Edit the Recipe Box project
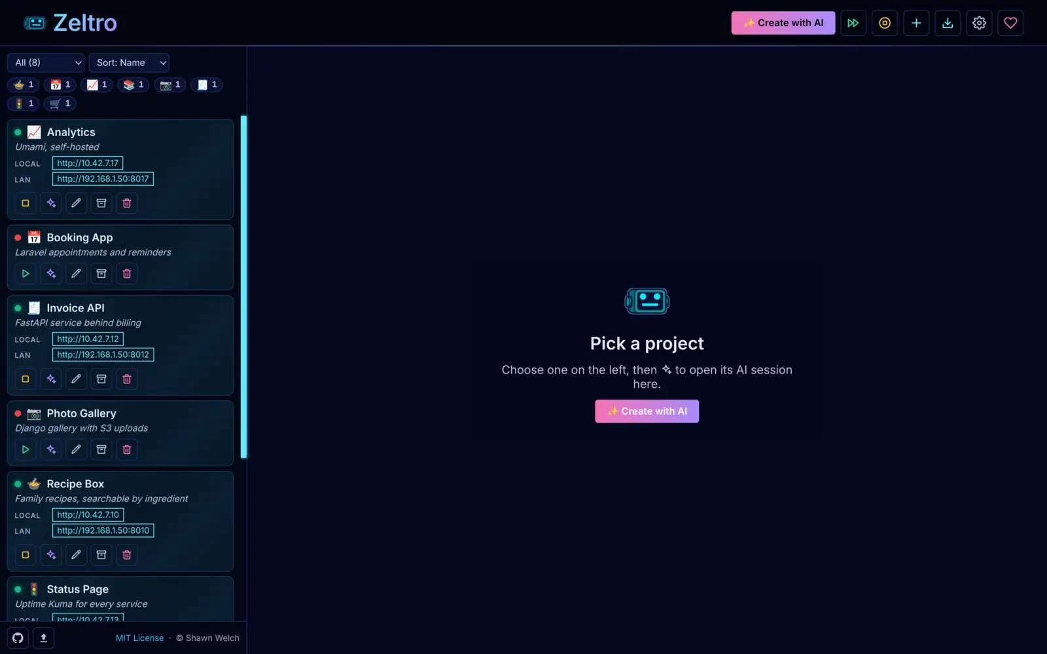Viewport: 1047px width, 654px height. [x=76, y=555]
